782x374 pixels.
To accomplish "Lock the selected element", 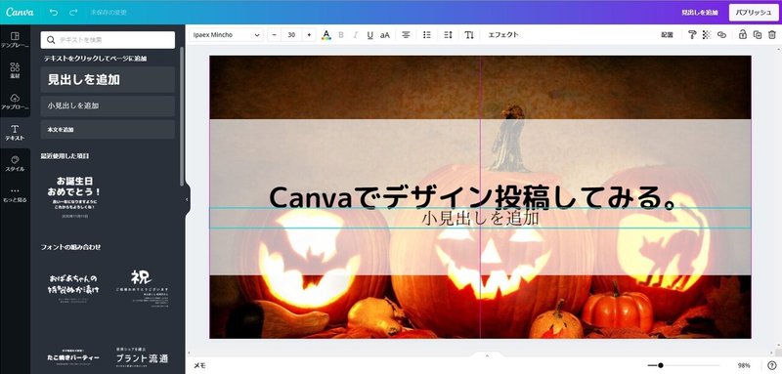I will click(x=743, y=35).
